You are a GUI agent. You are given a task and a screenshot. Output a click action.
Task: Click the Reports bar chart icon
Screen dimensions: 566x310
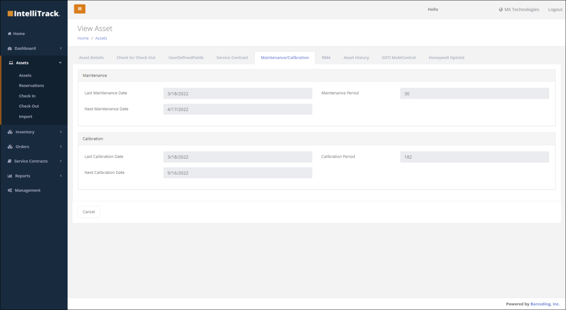(10, 176)
